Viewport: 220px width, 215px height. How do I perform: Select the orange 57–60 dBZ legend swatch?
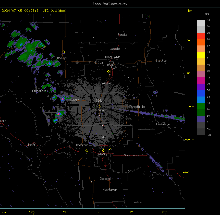click(201, 42)
